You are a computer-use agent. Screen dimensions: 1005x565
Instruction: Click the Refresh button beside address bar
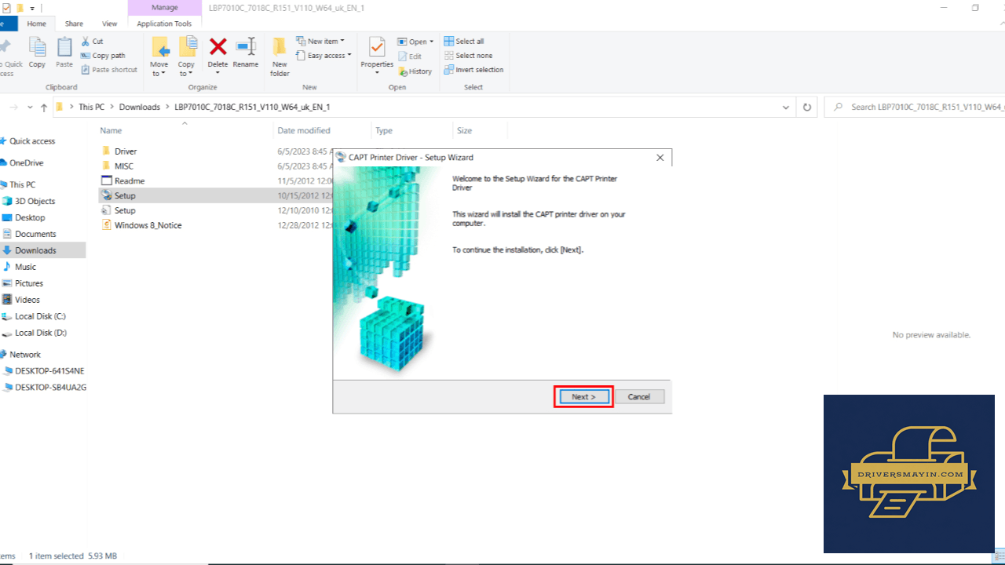pos(806,107)
